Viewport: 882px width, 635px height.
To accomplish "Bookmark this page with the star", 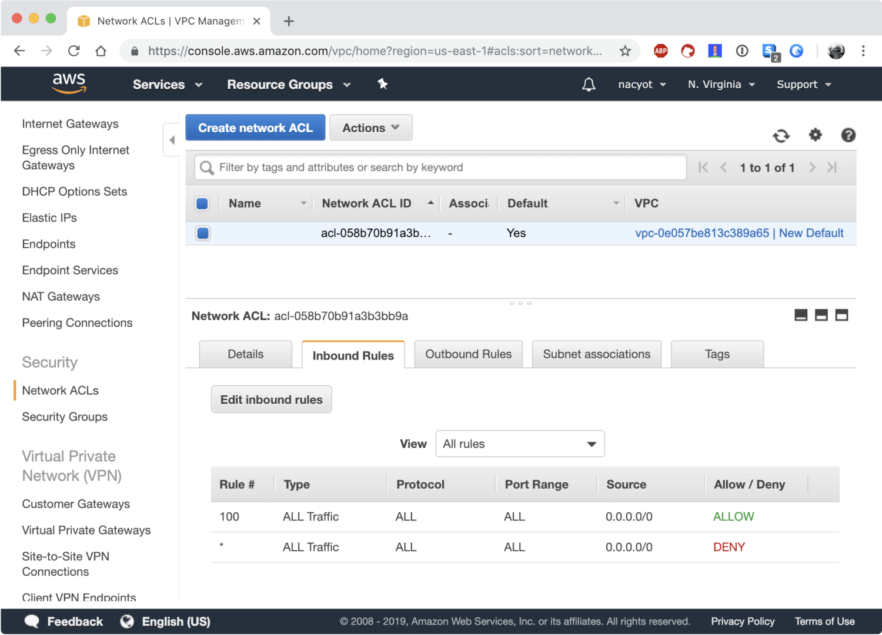I will [x=625, y=51].
